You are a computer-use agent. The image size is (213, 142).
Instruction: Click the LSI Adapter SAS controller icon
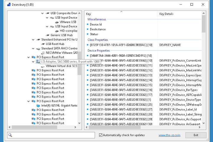click(x=38, y=62)
